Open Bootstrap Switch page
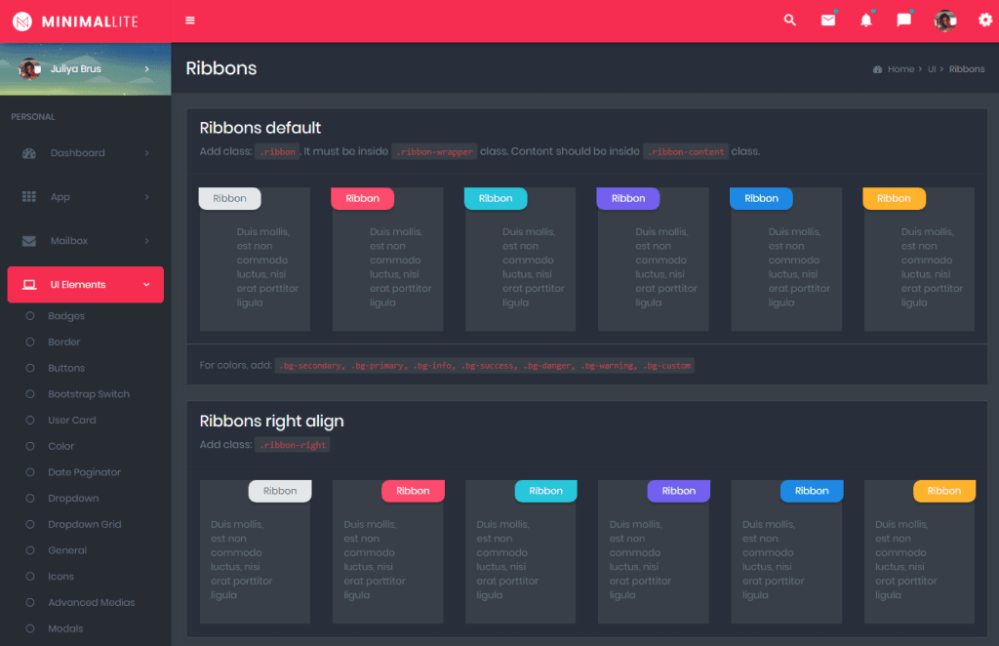The height and width of the screenshot is (646, 999). [89, 394]
